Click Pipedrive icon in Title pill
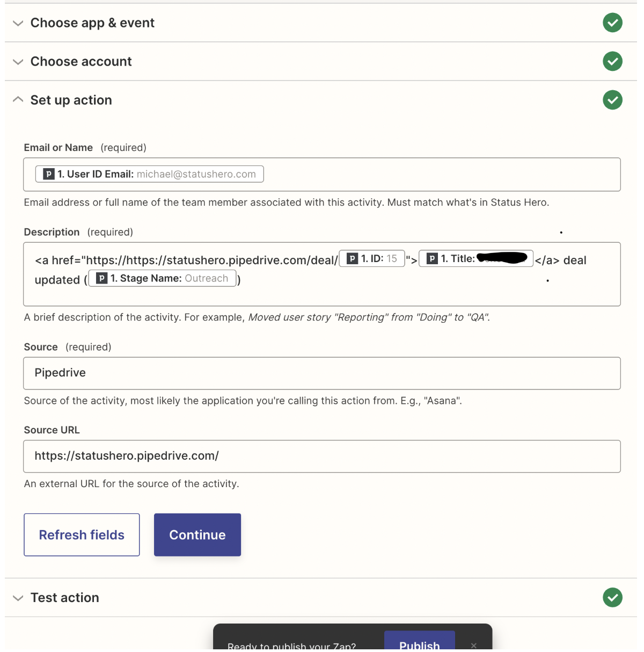This screenshot has width=644, height=652. click(432, 258)
